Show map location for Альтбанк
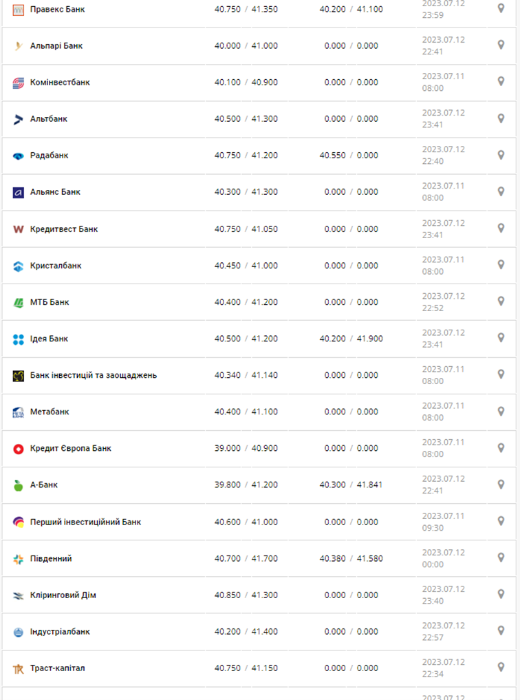Image resolution: width=520 pixels, height=700 pixels. click(x=501, y=118)
